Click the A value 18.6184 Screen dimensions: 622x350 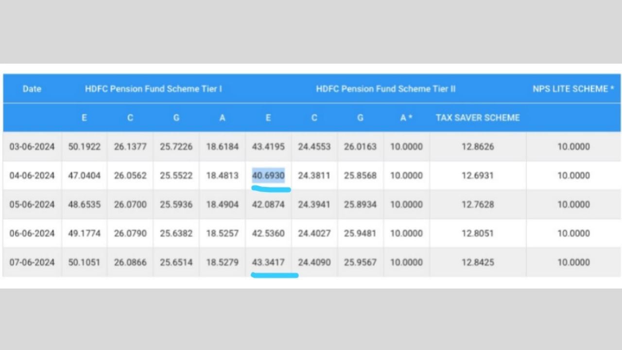coord(222,147)
